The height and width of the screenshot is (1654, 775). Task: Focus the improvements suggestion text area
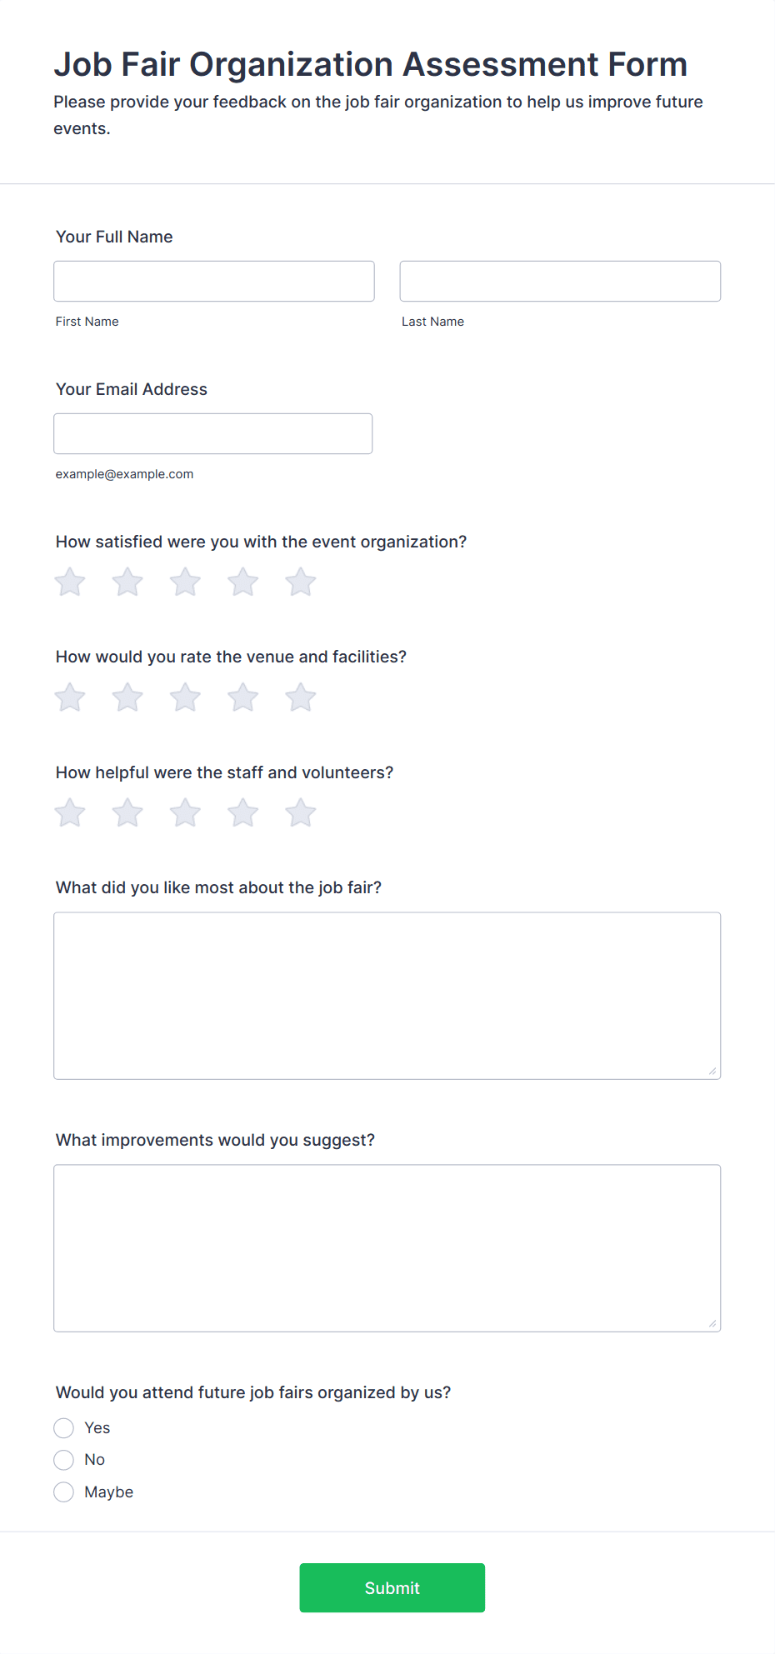[x=387, y=1248]
